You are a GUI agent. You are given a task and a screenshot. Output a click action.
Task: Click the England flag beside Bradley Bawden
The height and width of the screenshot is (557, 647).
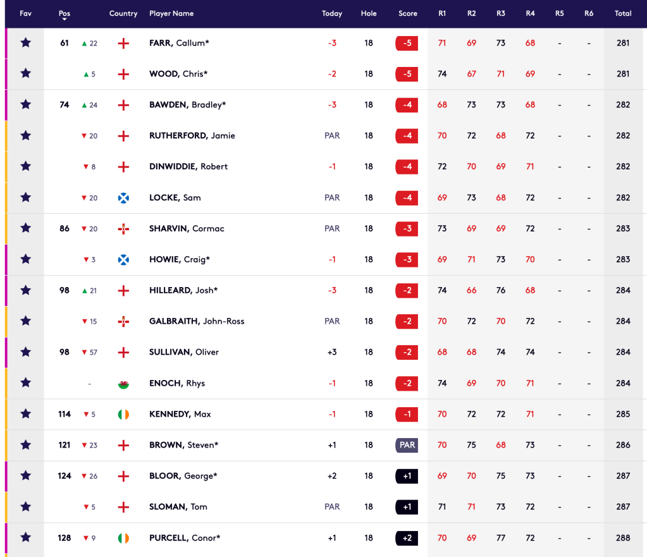pyautogui.click(x=123, y=105)
